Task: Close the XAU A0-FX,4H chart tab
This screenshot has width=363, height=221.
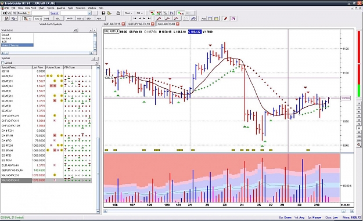Action: pos(178,24)
